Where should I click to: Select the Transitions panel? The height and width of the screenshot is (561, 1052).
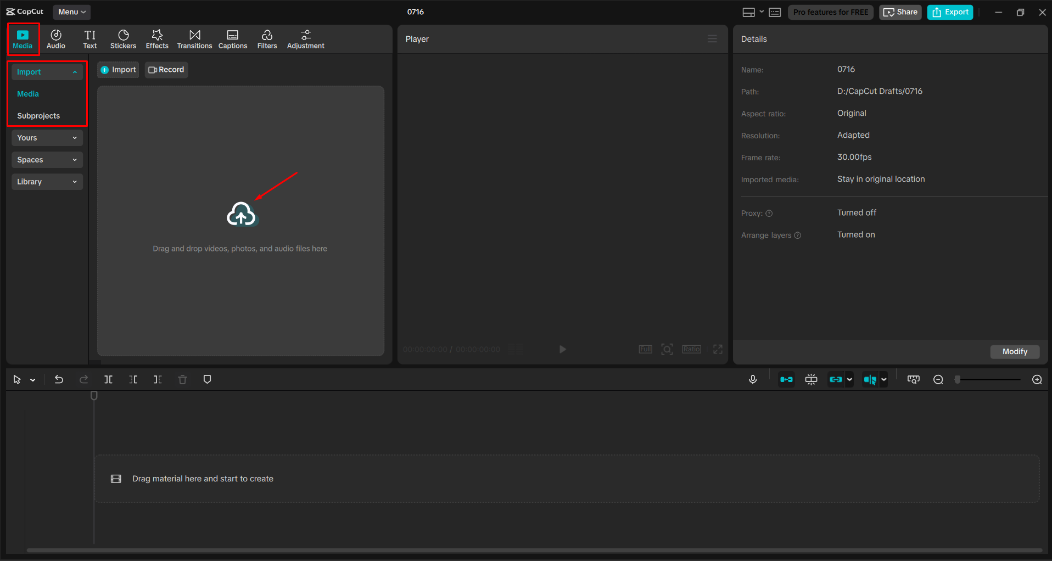194,38
